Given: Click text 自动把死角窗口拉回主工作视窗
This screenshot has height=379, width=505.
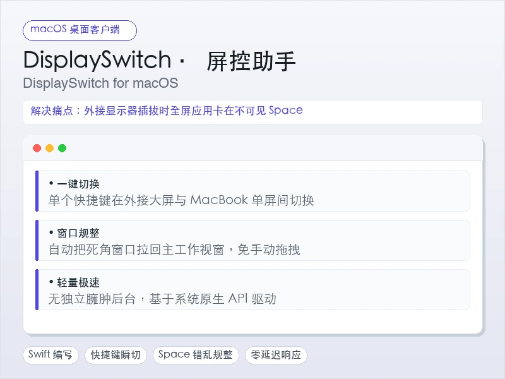Looking at the screenshot, I should pyautogui.click(x=136, y=250).
